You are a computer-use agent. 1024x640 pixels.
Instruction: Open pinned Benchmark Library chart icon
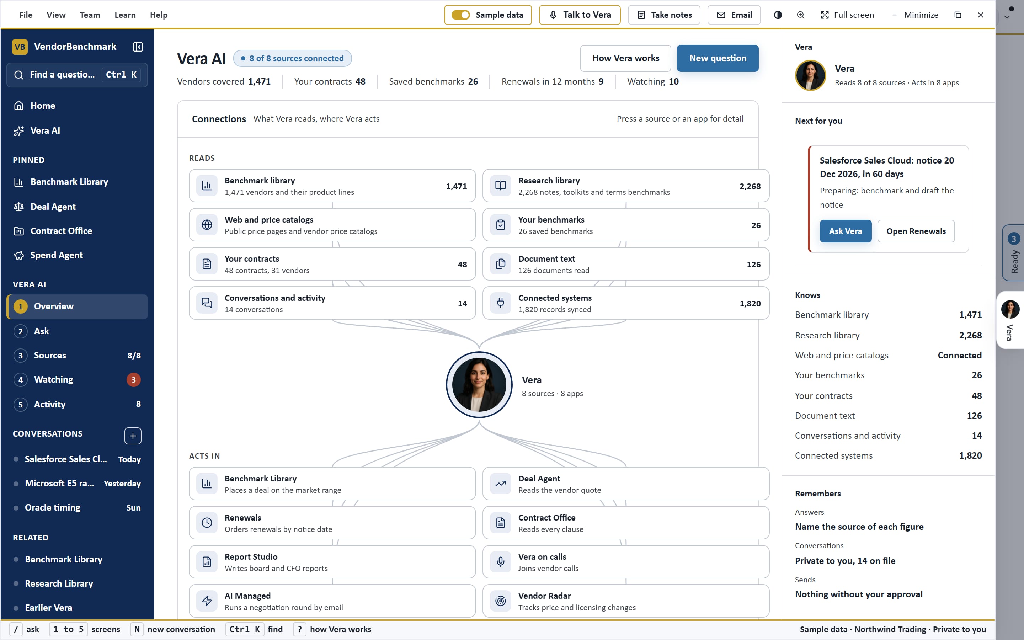tap(77, 182)
